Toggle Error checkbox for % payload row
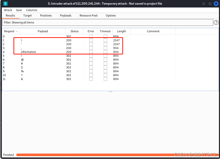This screenshot has height=159, width=220. tap(91, 71)
